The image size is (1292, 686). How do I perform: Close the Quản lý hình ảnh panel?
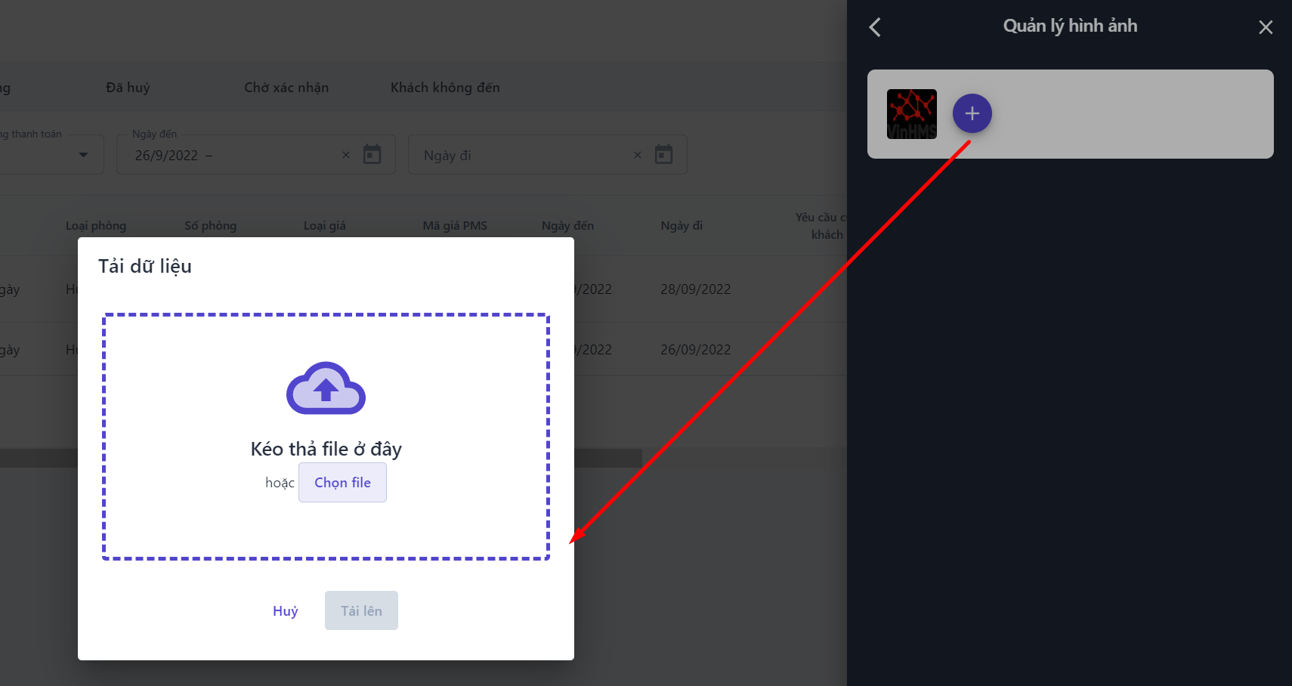(1266, 28)
